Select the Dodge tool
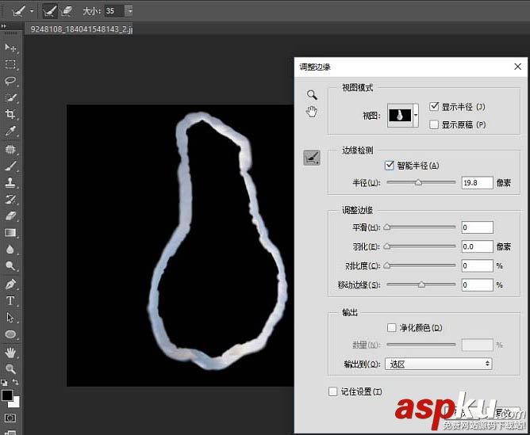 [x=10, y=266]
